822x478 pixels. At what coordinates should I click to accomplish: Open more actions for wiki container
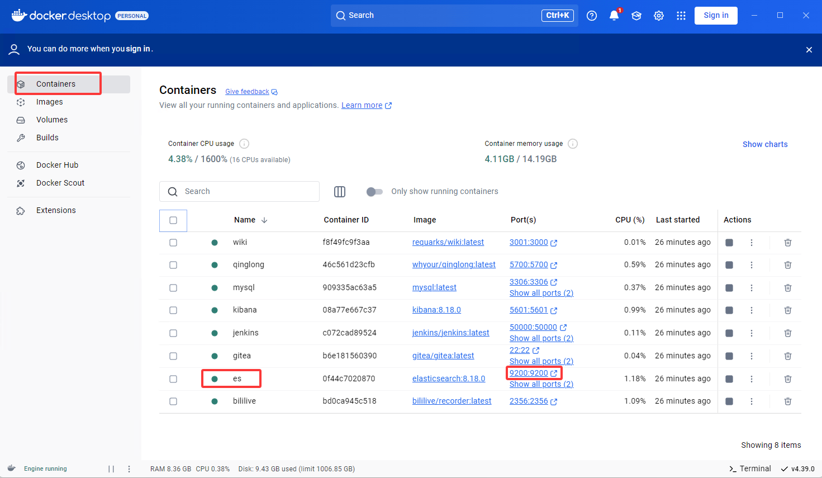tap(752, 243)
